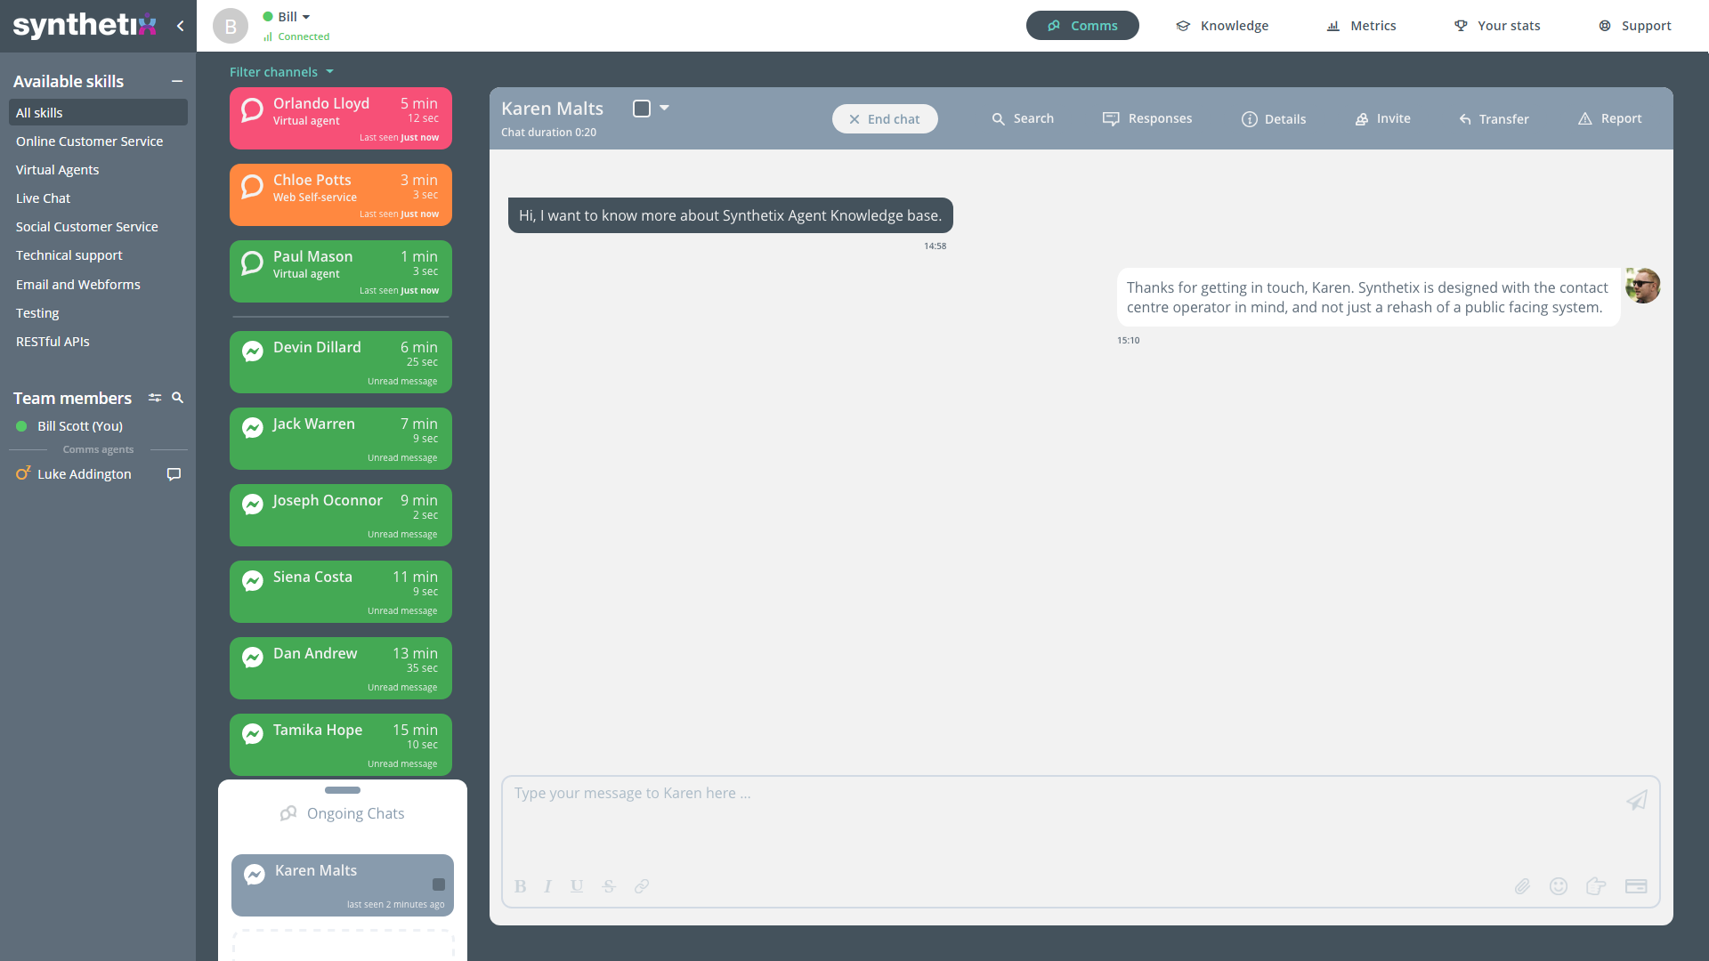Attach a file with paperclip icon
The width and height of the screenshot is (1709, 961).
(x=1523, y=886)
